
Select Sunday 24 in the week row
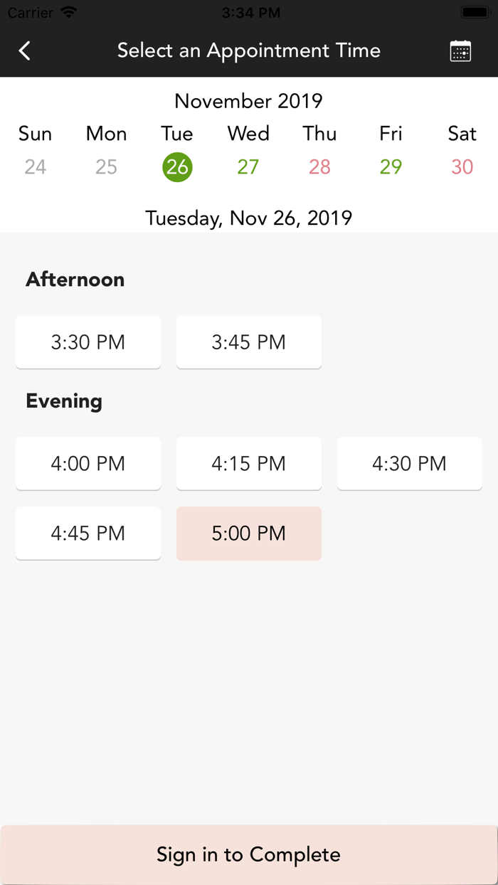[x=35, y=167]
